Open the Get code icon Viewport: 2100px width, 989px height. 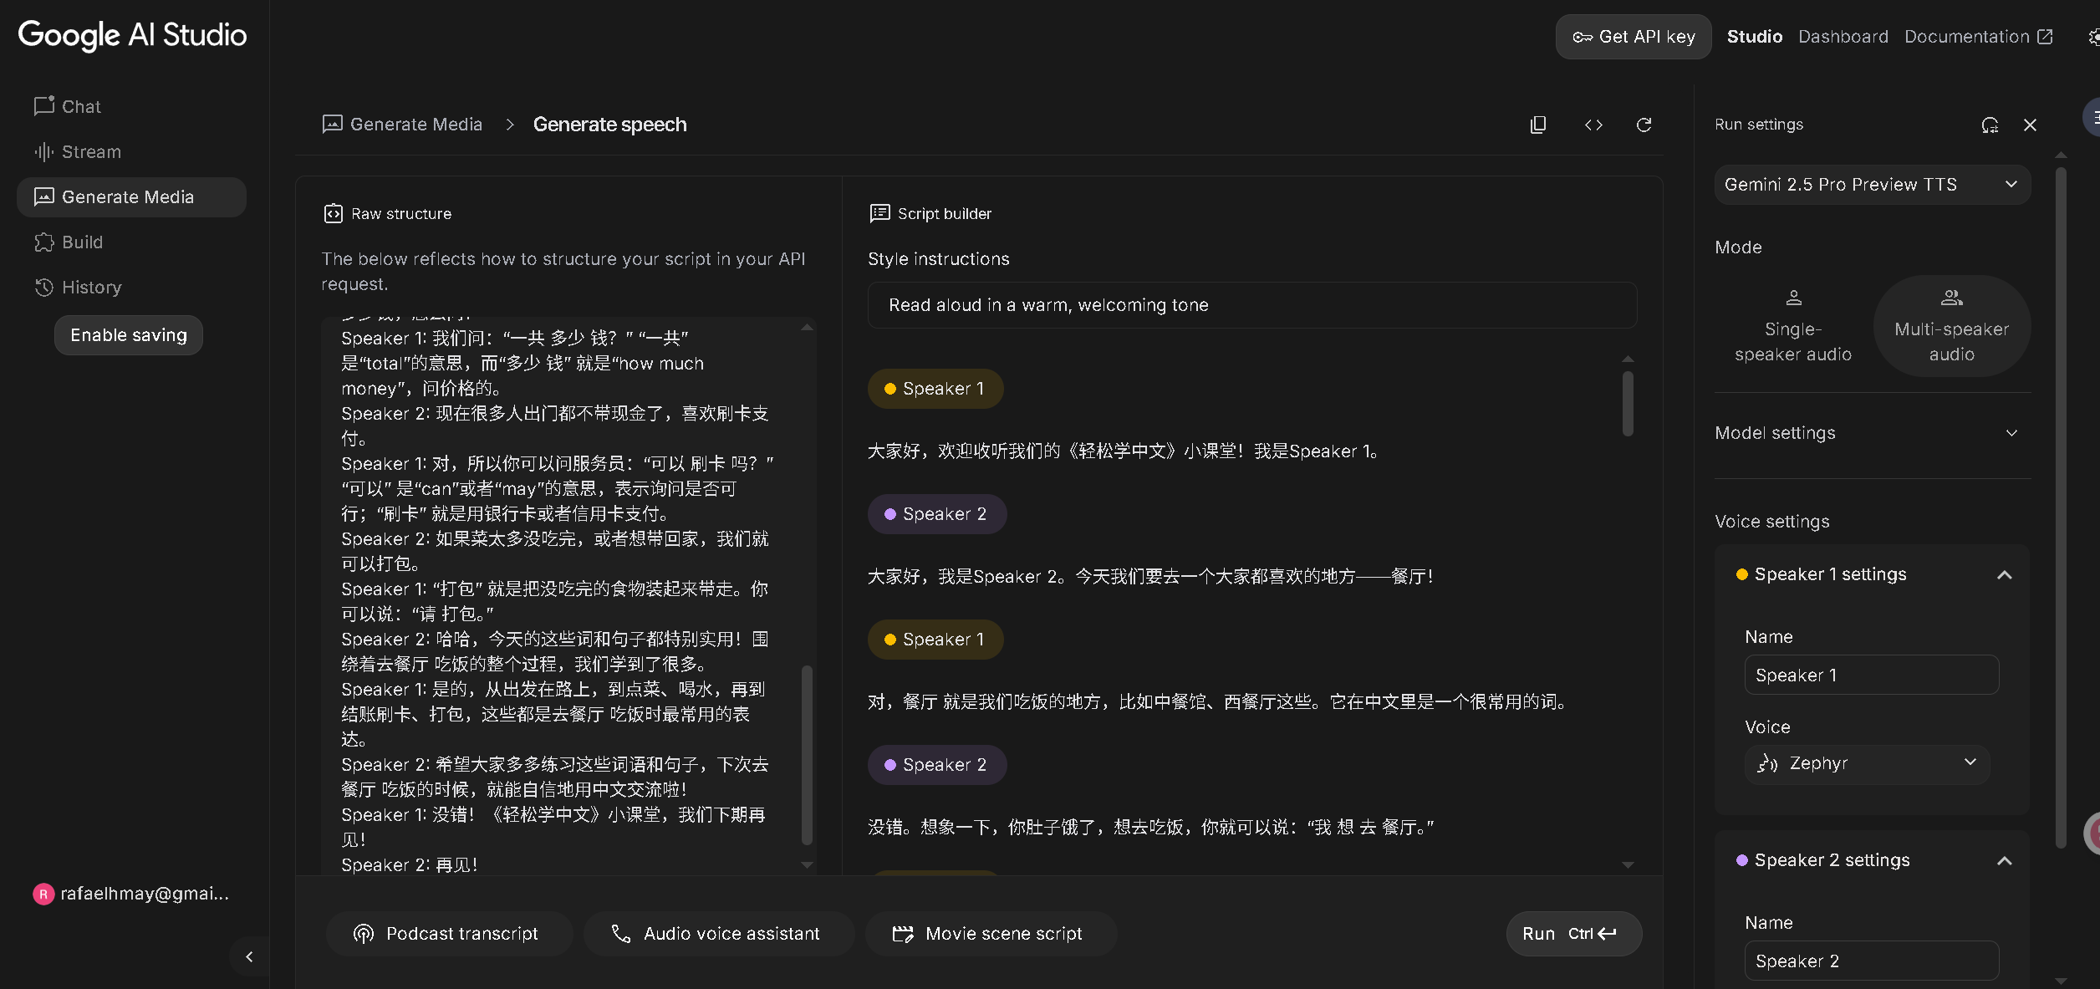(1593, 125)
